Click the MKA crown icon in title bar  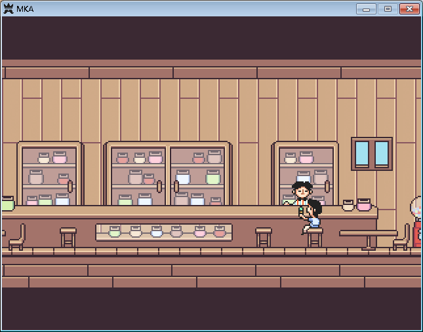9,9
